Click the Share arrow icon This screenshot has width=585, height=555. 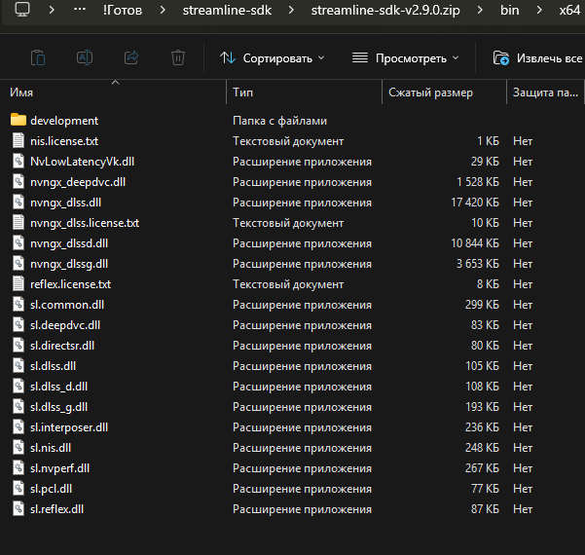pos(131,57)
